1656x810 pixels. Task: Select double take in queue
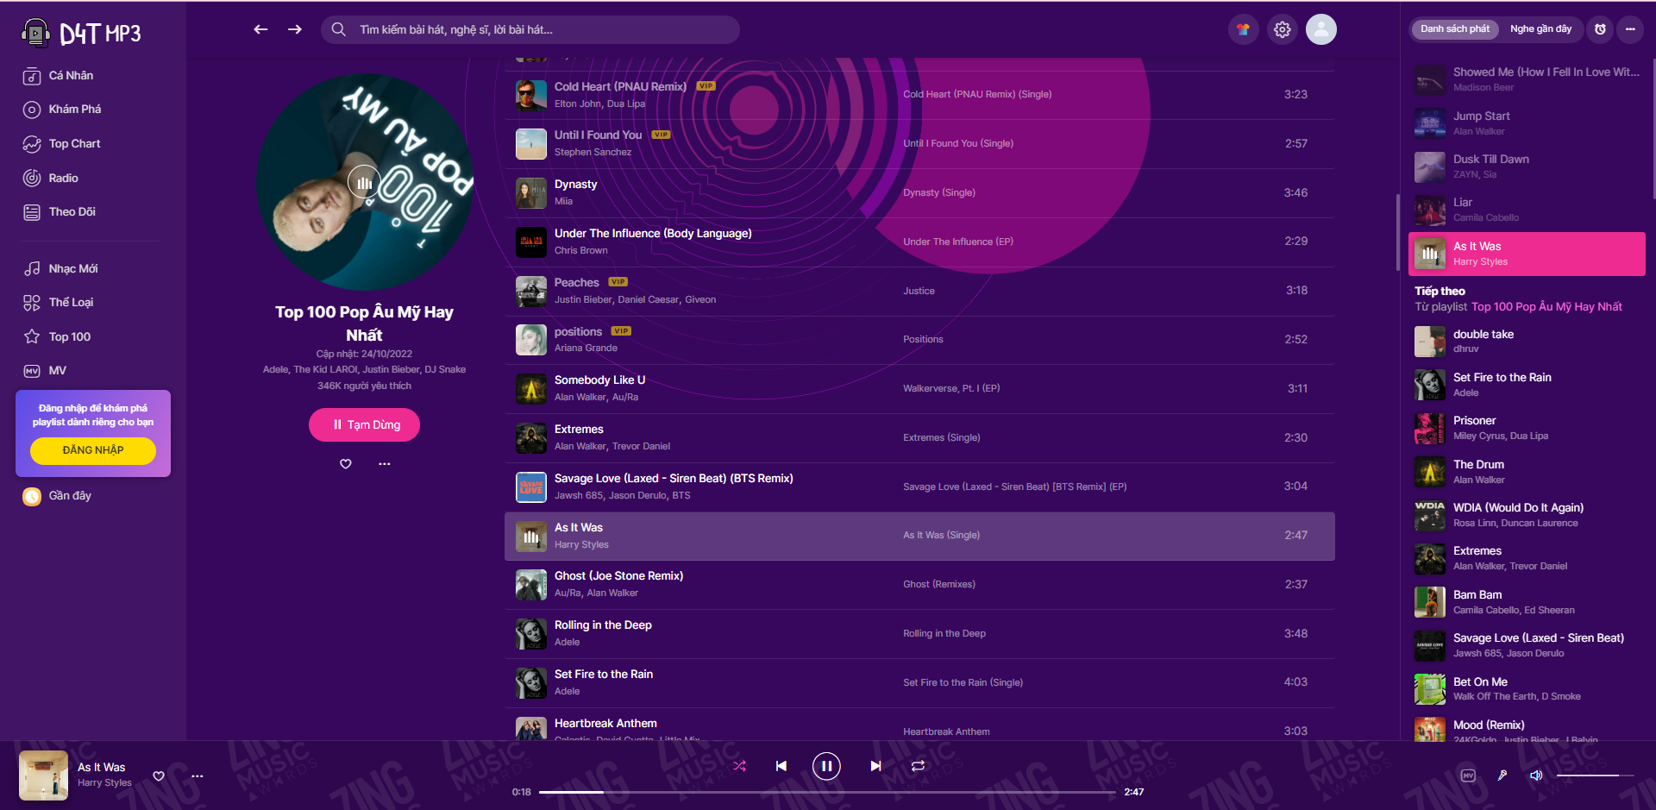[1527, 342]
